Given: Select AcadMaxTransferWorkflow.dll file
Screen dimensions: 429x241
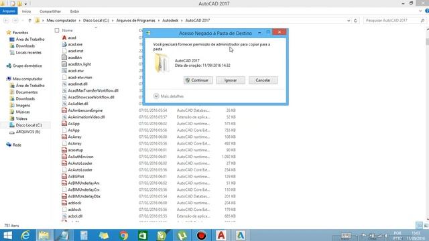Looking at the screenshot, I should pyautogui.click(x=93, y=90).
